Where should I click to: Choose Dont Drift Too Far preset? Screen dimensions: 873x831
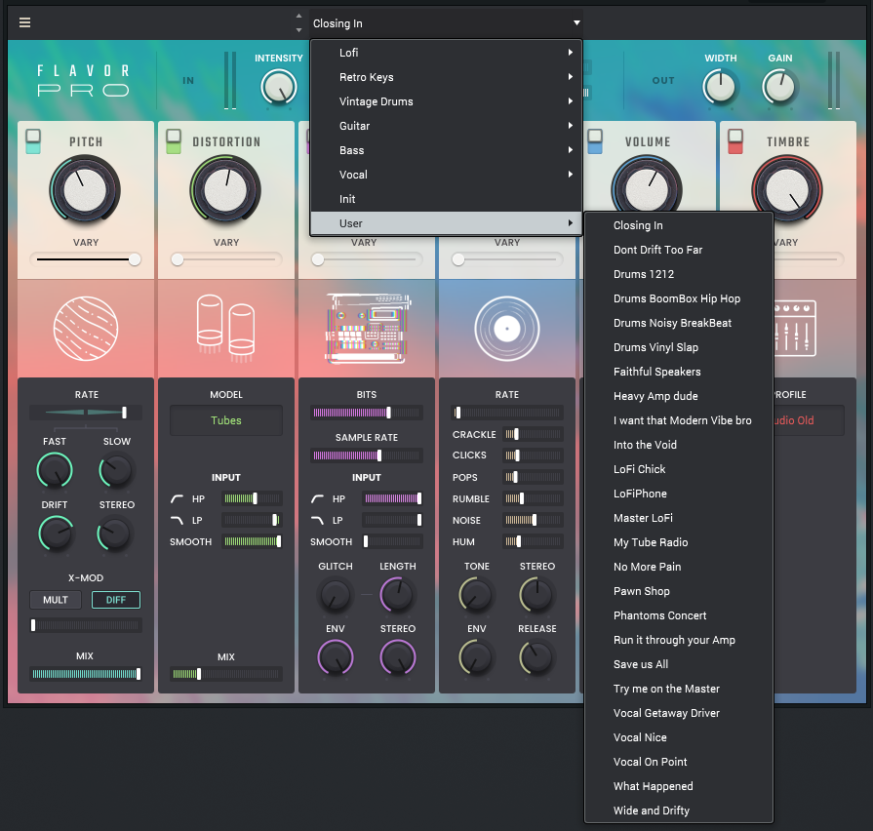pos(679,250)
